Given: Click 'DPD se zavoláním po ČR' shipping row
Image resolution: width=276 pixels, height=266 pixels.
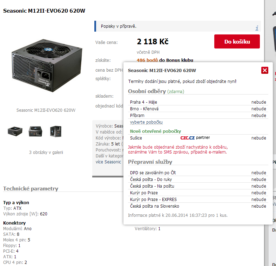Looking at the screenshot, I should click(x=198, y=173).
